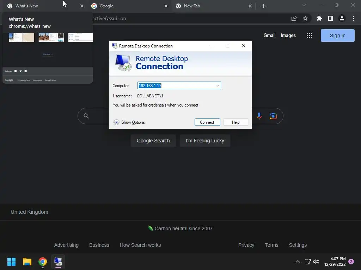Click Carbon neutral since 2007 link
The image size is (361, 270).
180,229
